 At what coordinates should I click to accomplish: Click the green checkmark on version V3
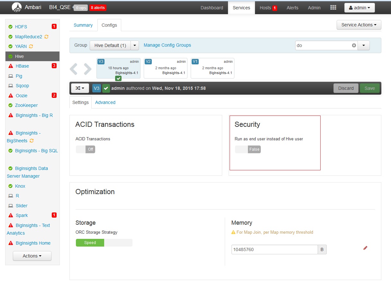tap(118, 78)
